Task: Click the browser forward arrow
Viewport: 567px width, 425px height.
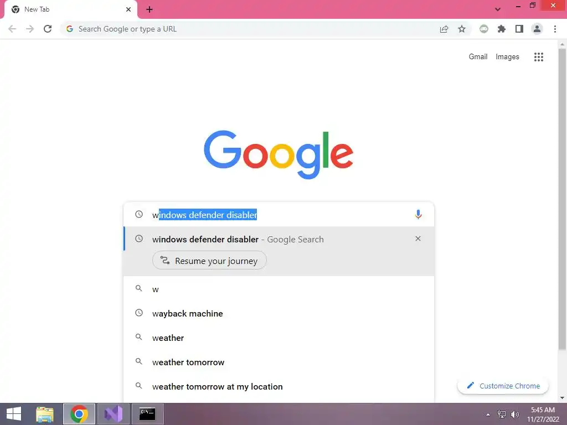Action: click(x=30, y=29)
